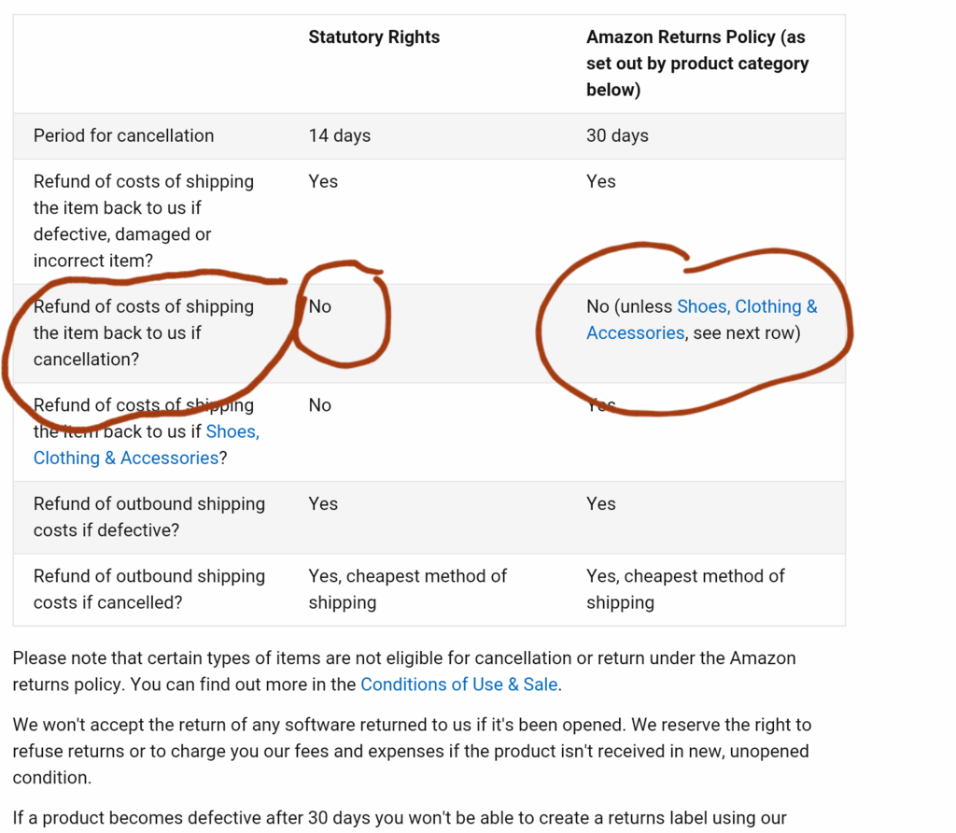The image size is (956, 833).
Task: Click policy column Yes, cheapest method of shipping
Action: pyautogui.click(x=685, y=589)
